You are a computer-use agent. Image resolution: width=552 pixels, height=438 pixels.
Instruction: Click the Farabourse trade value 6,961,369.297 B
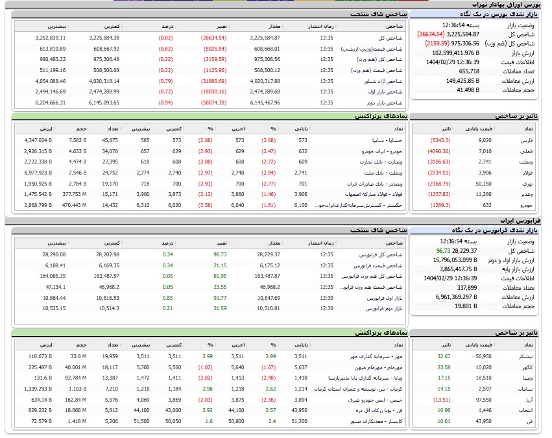(456, 297)
